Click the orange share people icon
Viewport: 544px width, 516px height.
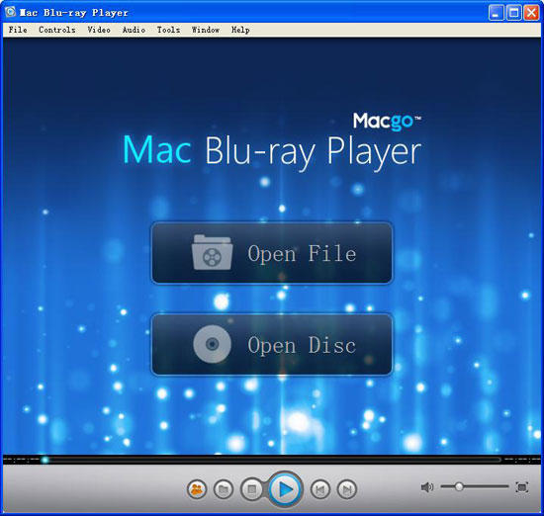197,489
